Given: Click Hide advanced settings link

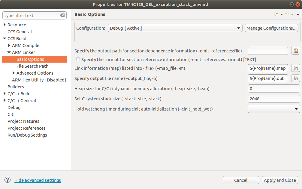Looking at the screenshot, I should point(38,180).
